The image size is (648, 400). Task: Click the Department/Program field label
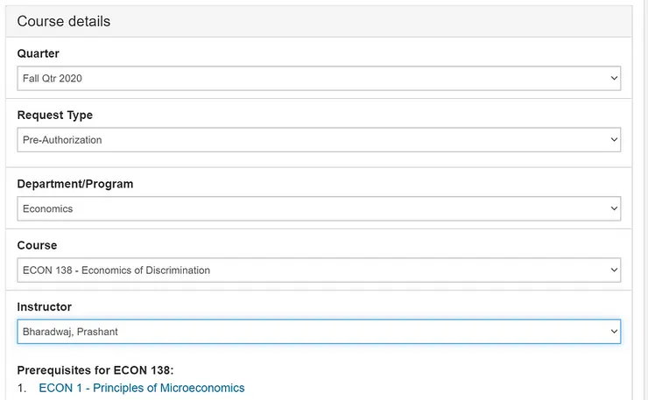[x=75, y=184]
